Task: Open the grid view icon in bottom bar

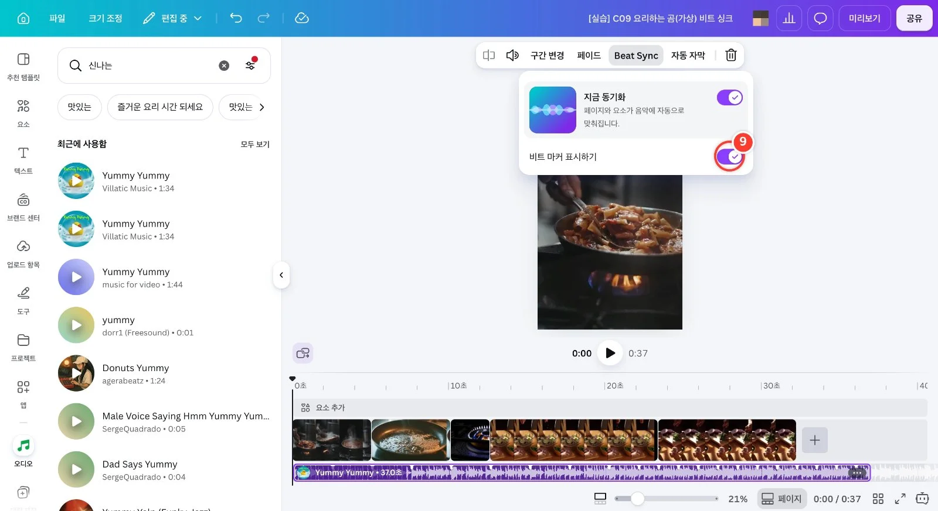Action: point(878,499)
